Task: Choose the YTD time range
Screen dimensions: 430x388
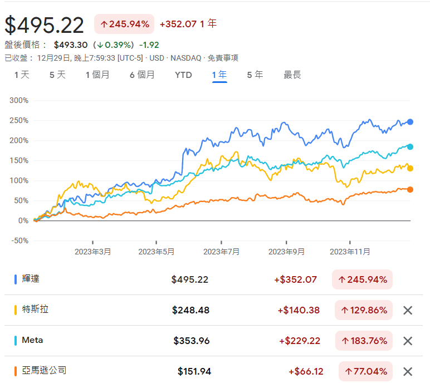Action: (x=183, y=75)
